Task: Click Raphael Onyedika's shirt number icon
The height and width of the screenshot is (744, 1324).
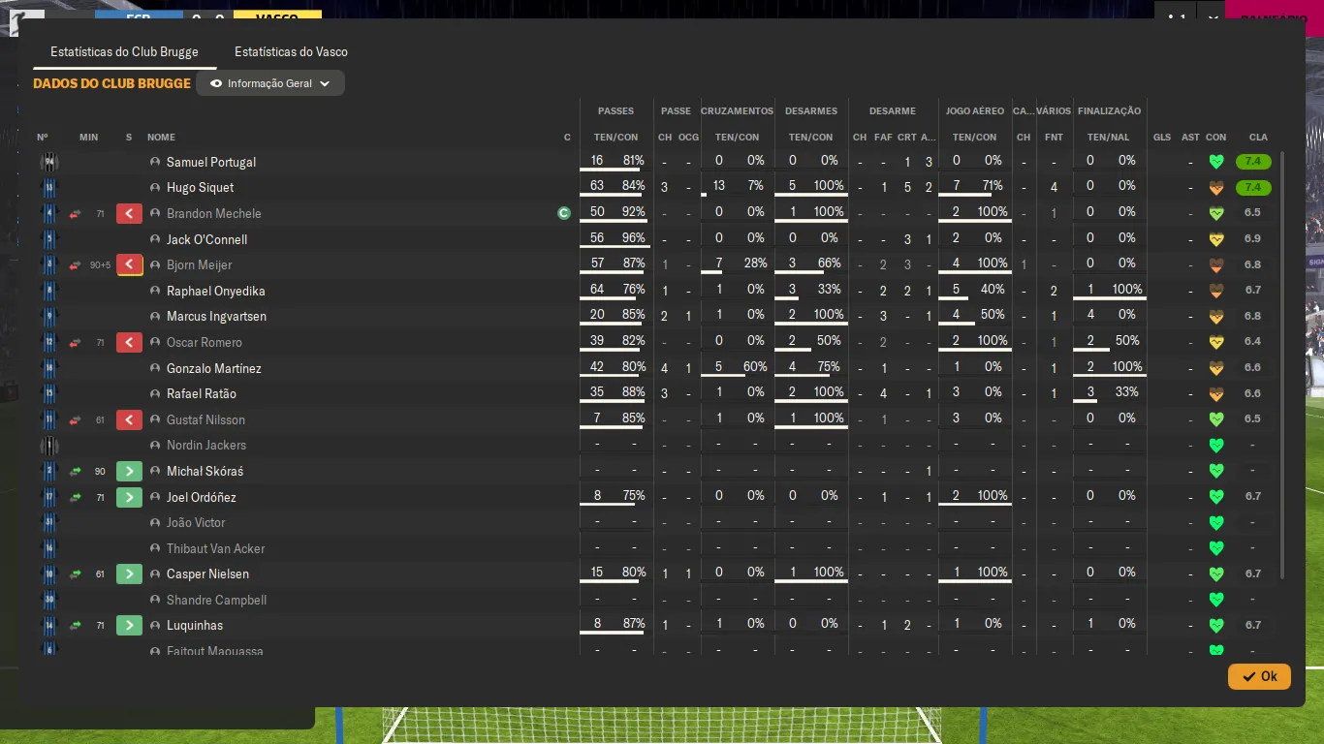Action: (49, 291)
